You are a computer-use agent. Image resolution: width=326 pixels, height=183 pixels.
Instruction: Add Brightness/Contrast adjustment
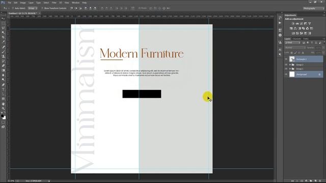click(x=293, y=24)
